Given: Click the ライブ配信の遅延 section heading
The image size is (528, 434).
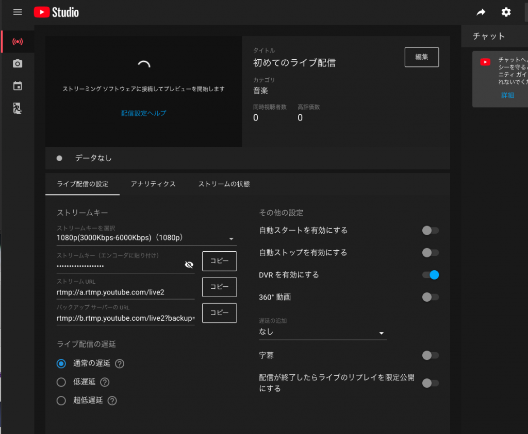Looking at the screenshot, I should point(86,344).
